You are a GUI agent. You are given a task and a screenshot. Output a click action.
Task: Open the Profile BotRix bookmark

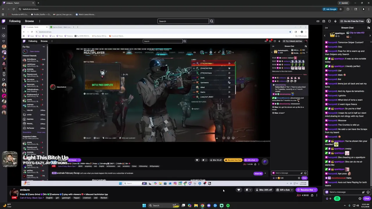click(x=40, y=15)
